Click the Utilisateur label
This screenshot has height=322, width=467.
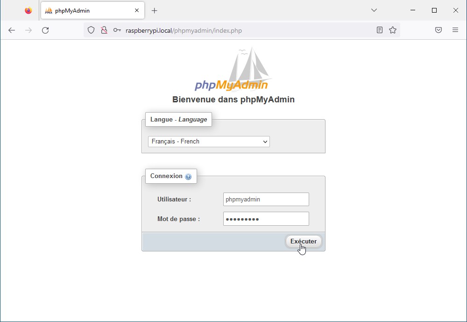tap(174, 199)
